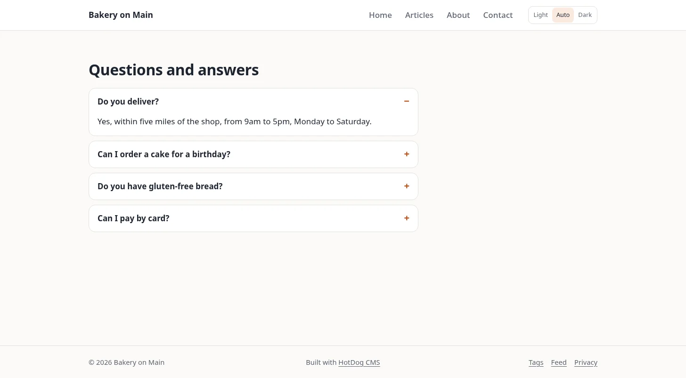This screenshot has height=378, width=686.
Task: Open the Contact page
Action: click(x=498, y=15)
